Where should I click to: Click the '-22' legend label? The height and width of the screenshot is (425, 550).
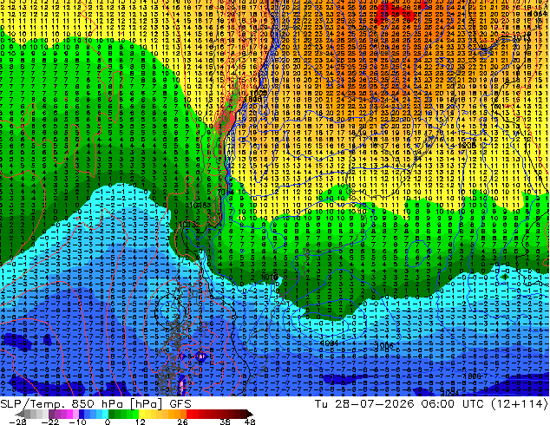coord(50,422)
